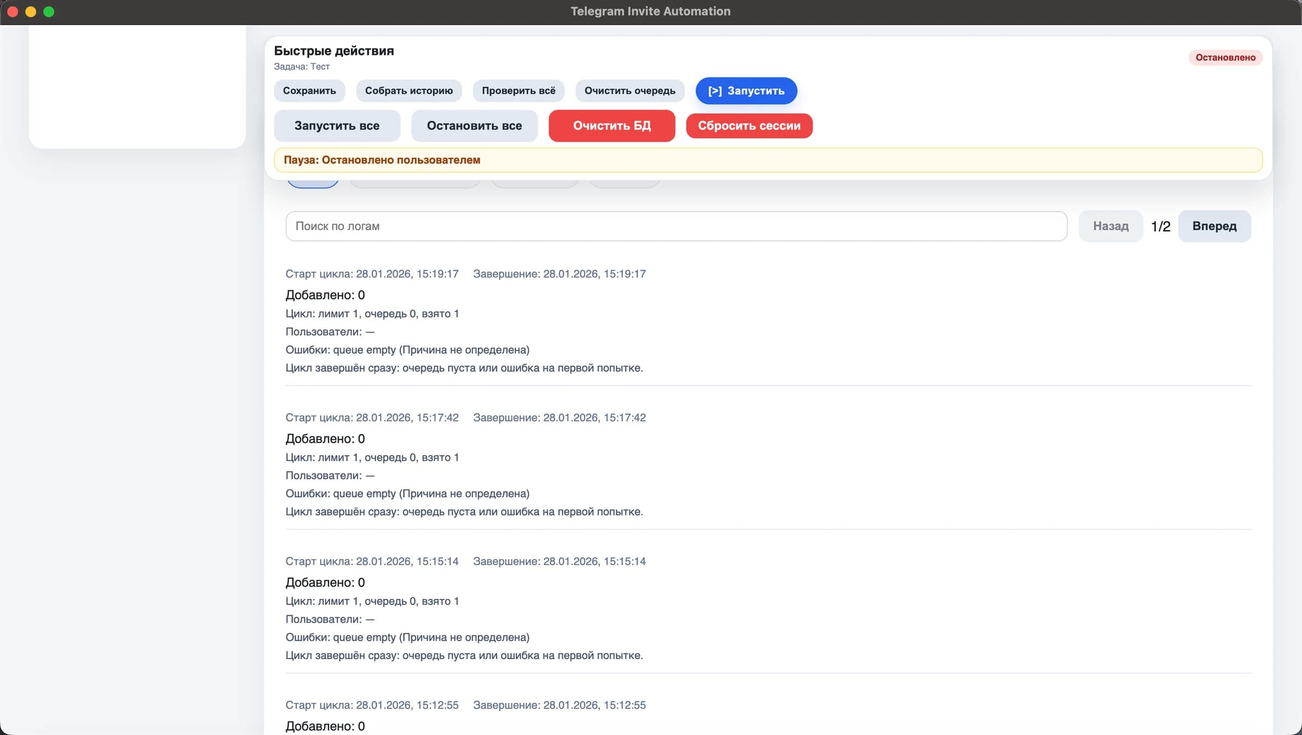This screenshot has height=735, width=1302.
Task: Go to previous log page with Назад
Action: (x=1110, y=226)
